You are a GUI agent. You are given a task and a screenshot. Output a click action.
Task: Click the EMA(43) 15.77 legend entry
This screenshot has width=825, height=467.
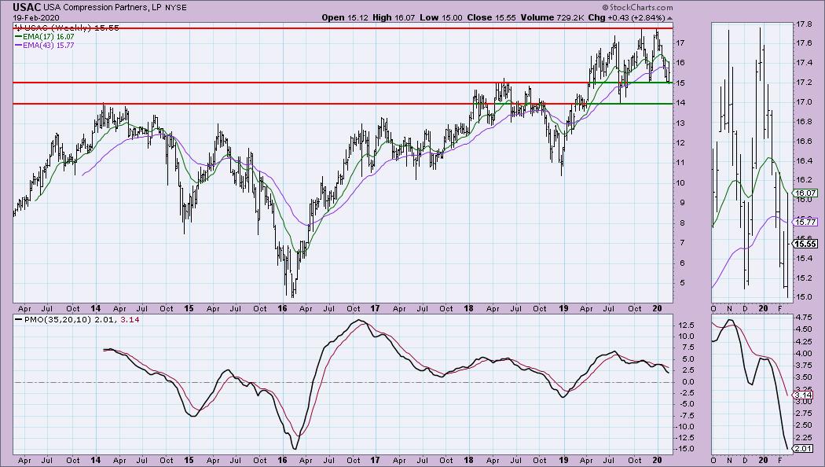[x=45, y=46]
